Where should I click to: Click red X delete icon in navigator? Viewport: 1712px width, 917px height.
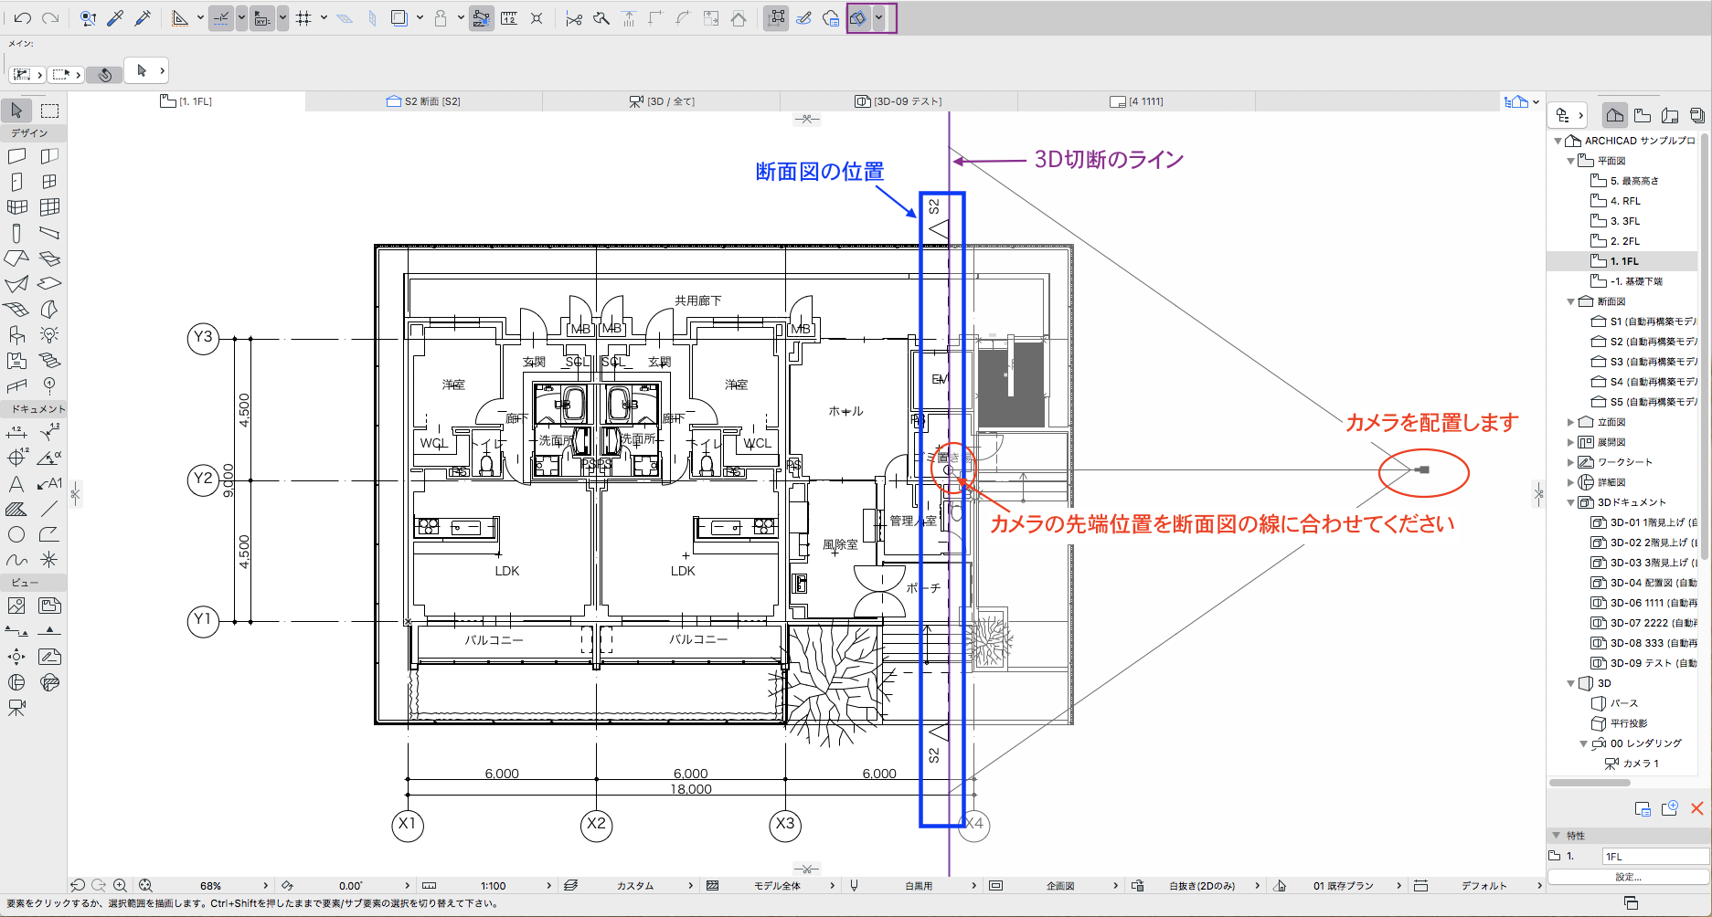pos(1696,808)
